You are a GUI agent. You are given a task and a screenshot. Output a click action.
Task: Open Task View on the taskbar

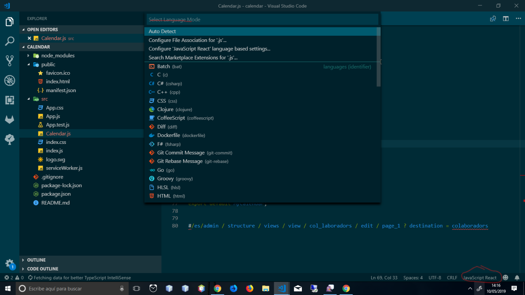click(137, 288)
